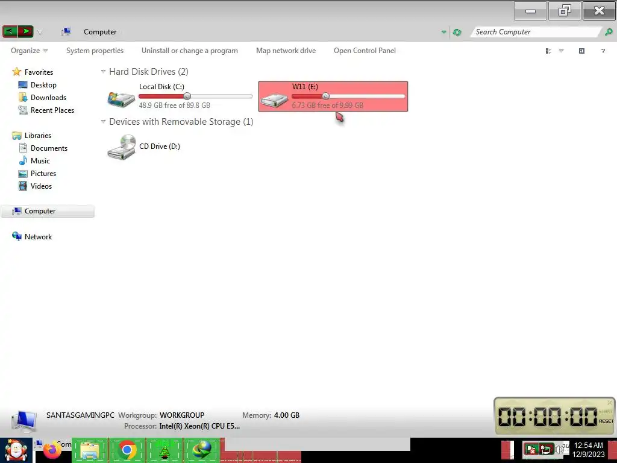The height and width of the screenshot is (463, 617).
Task: Collapse Devices with Removable Storage group
Action: point(103,122)
